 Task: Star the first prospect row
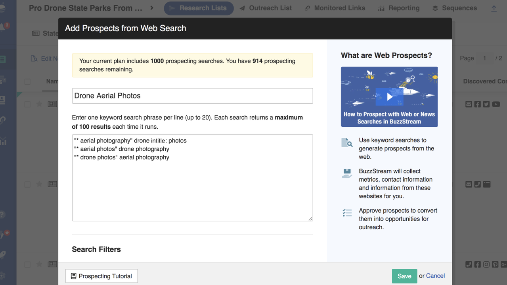39,104
